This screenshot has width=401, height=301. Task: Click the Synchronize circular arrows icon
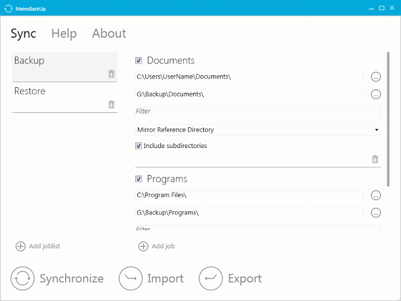click(x=23, y=278)
